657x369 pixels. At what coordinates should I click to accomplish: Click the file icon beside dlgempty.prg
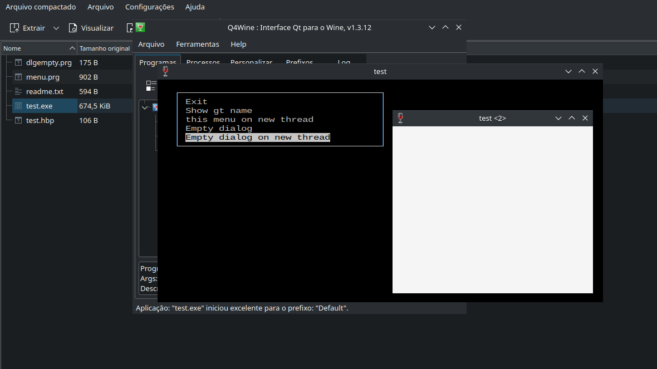coord(18,63)
